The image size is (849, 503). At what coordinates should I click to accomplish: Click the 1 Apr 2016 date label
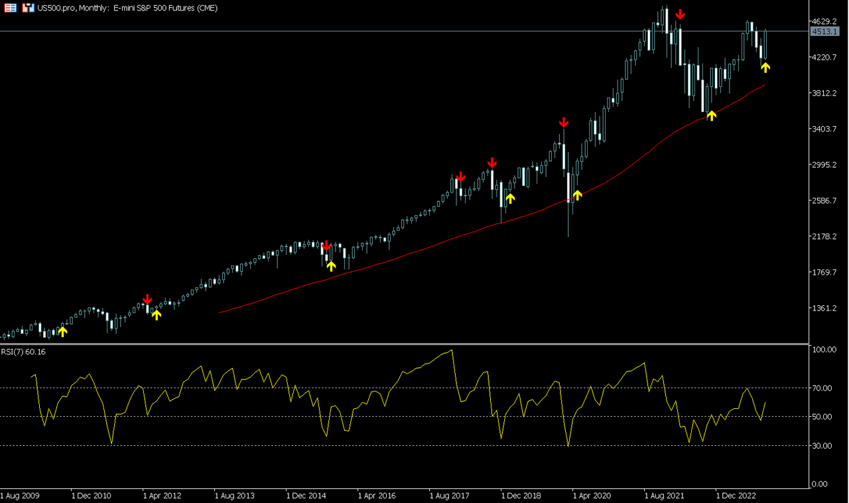378,496
